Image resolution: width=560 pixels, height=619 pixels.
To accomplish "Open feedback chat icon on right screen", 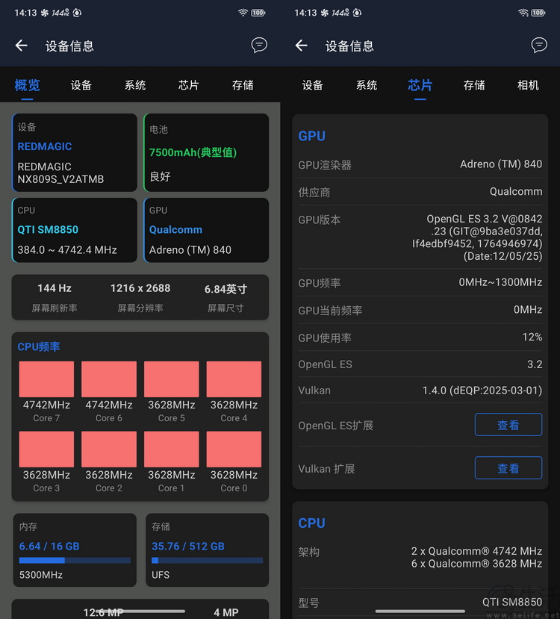I will [538, 46].
